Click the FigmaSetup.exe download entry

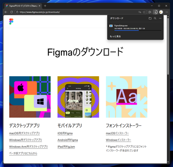[135, 28]
